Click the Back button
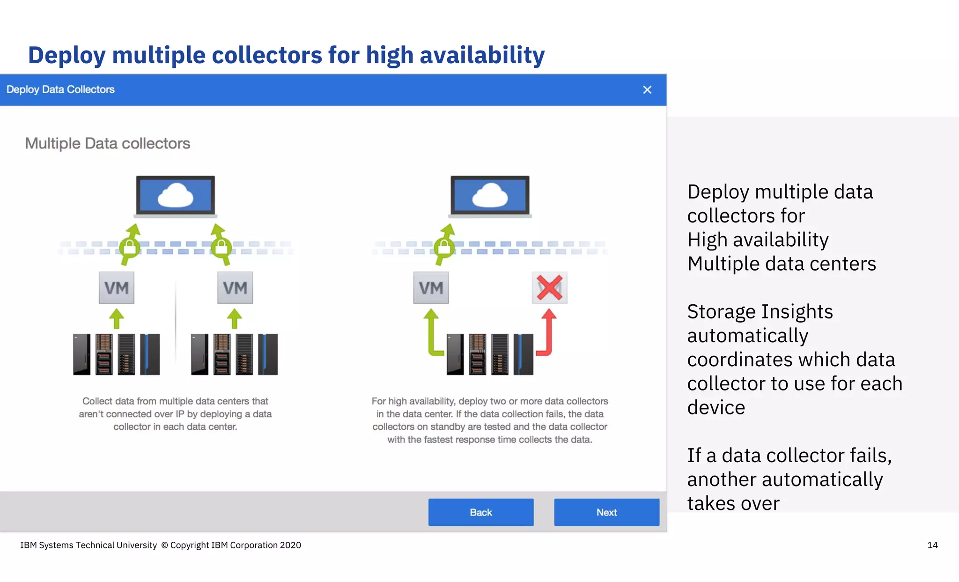959x582 pixels. [x=481, y=512]
